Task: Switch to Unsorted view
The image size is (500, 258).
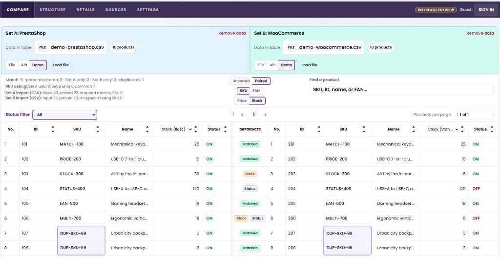Action: [241, 81]
